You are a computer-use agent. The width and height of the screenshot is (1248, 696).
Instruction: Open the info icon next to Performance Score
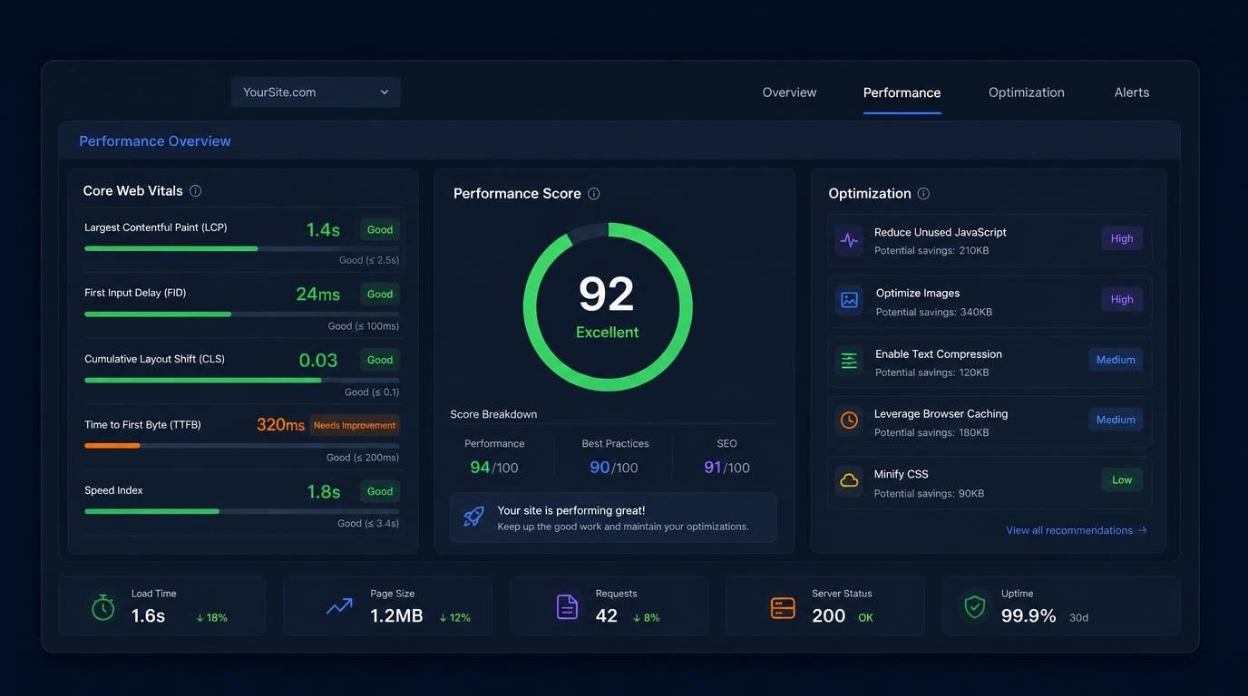click(594, 194)
